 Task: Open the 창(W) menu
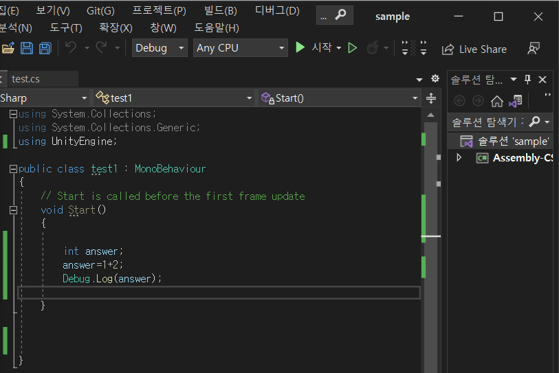pyautogui.click(x=163, y=27)
